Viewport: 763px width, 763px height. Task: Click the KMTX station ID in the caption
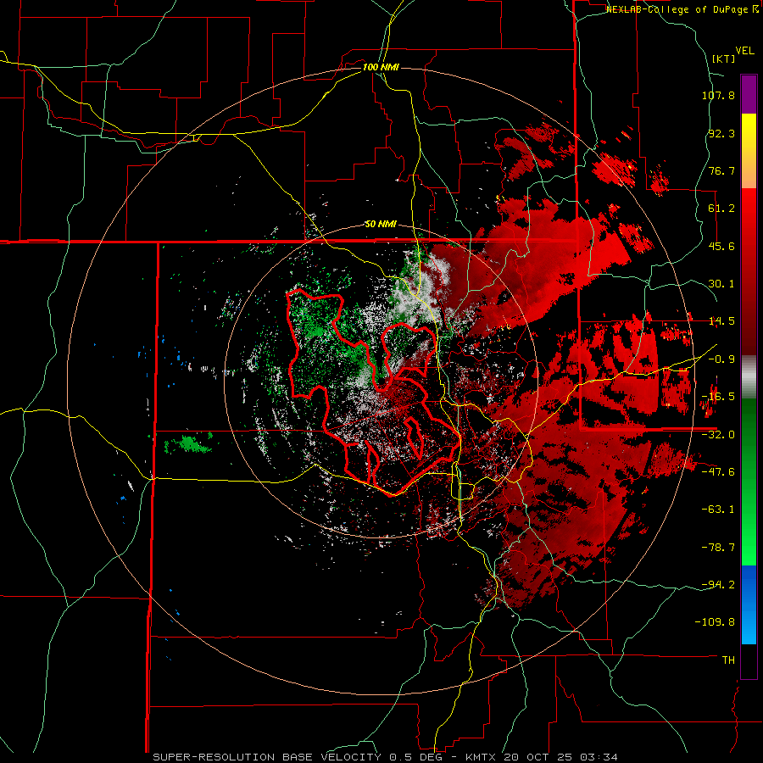tap(482, 757)
